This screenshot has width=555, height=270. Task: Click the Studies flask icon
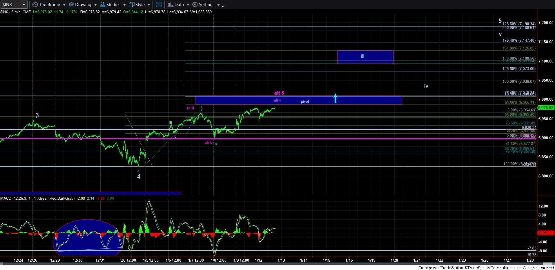click(102, 5)
